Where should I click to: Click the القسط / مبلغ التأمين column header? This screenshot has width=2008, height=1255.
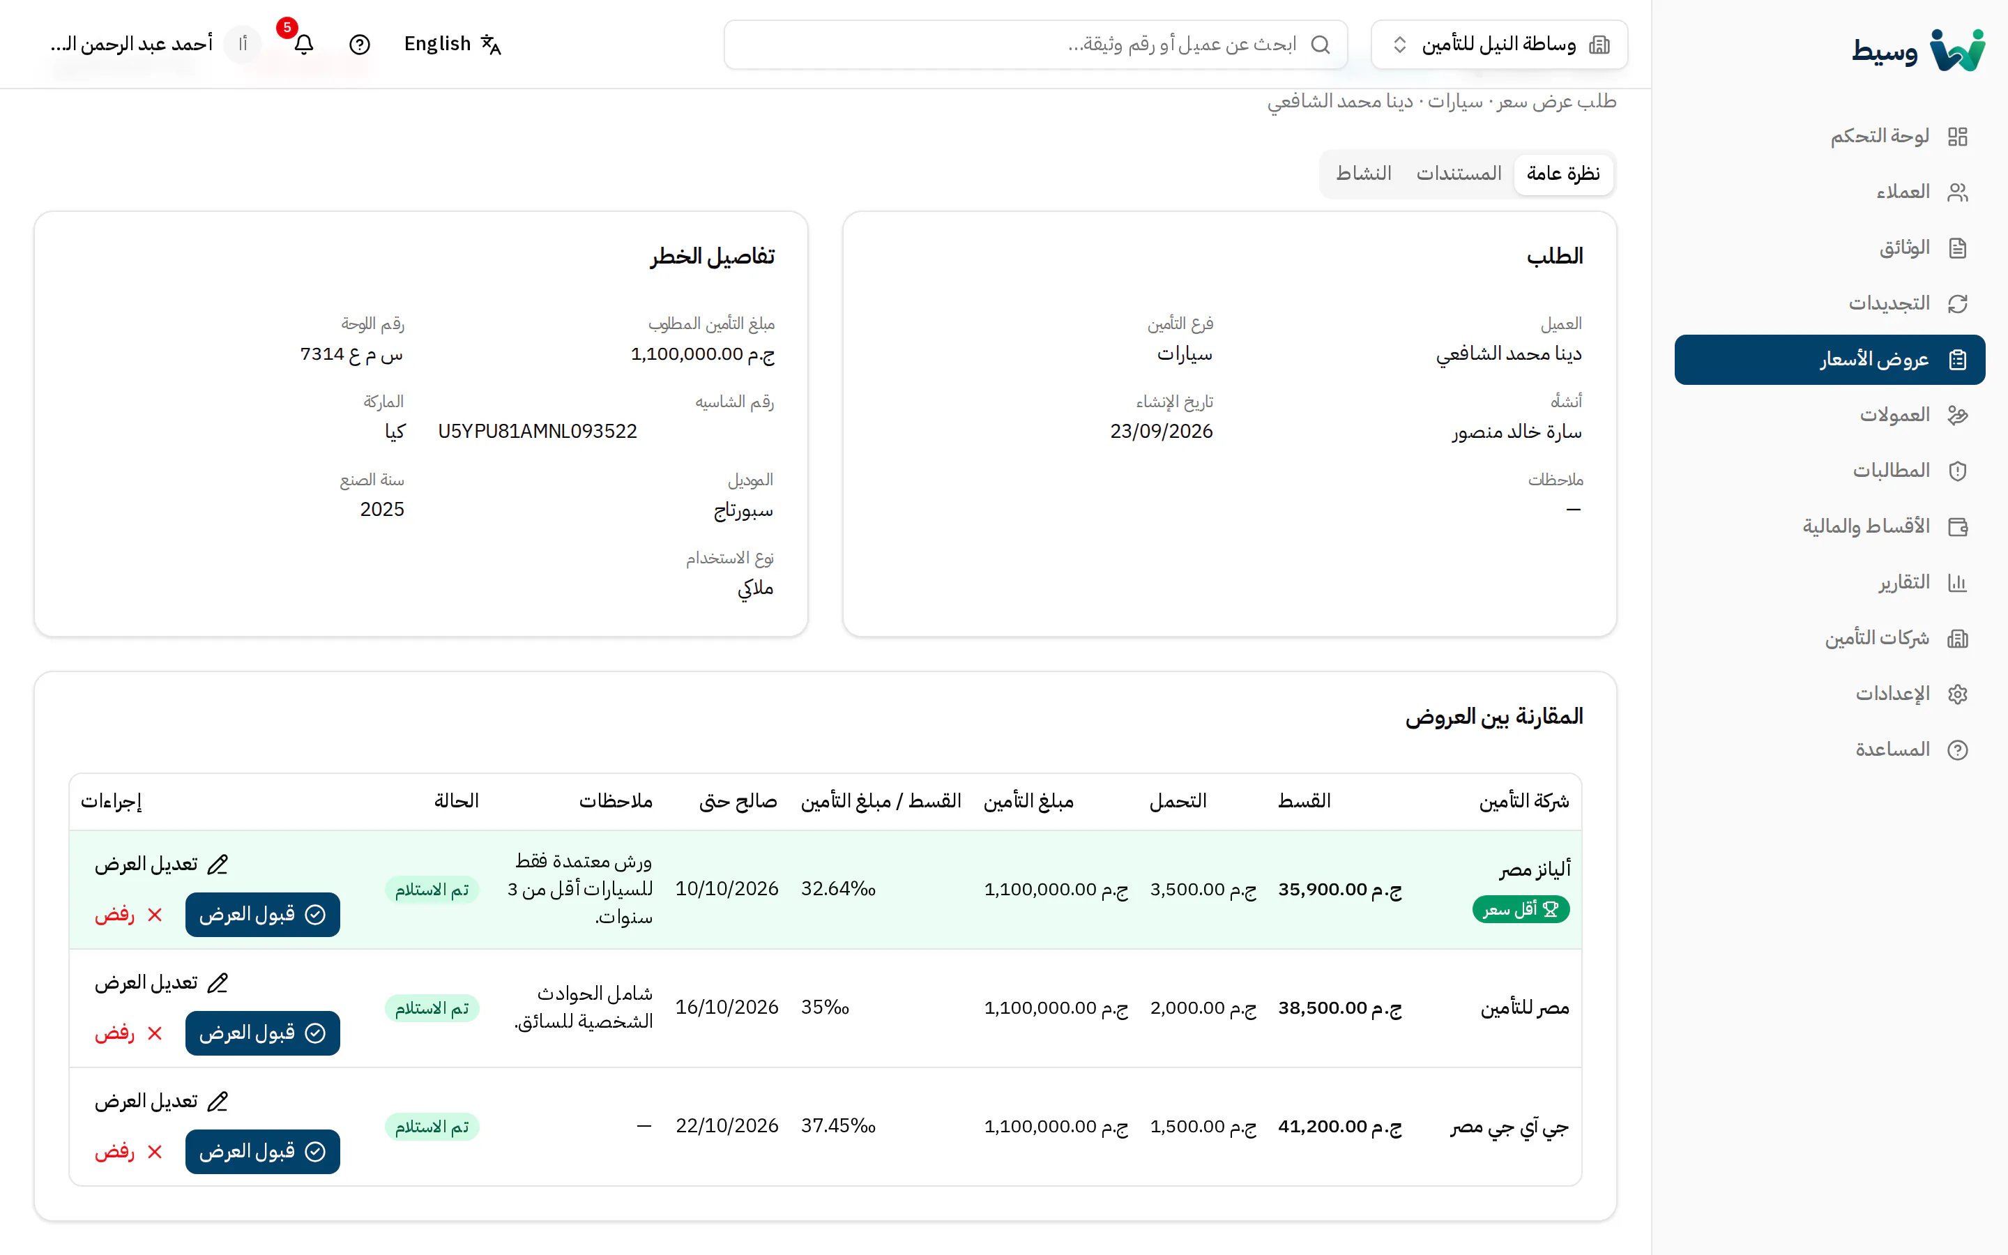(881, 802)
